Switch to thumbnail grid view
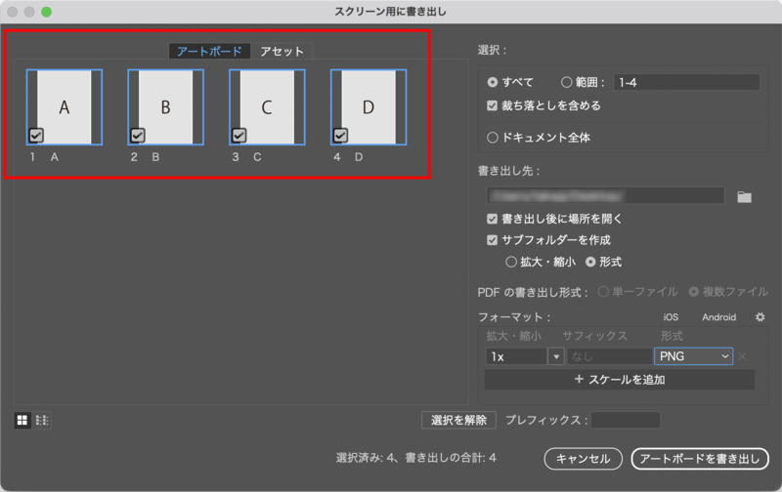Screen dimensions: 782x492 click(22, 420)
